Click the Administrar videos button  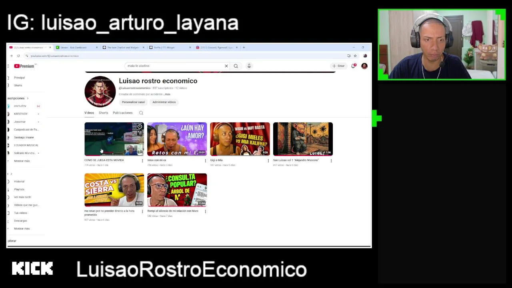click(x=164, y=102)
